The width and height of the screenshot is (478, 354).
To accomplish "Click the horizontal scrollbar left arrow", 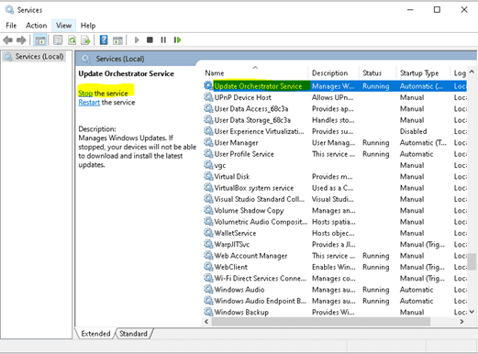I will (x=206, y=321).
